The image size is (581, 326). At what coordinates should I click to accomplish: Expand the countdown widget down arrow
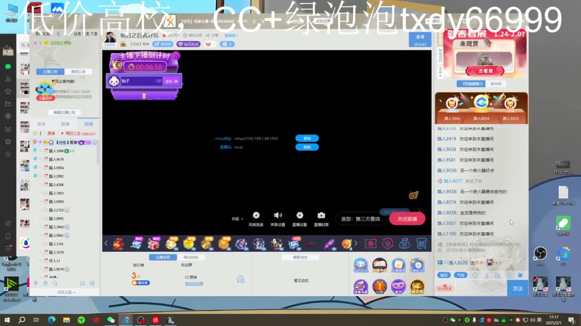click(x=144, y=96)
